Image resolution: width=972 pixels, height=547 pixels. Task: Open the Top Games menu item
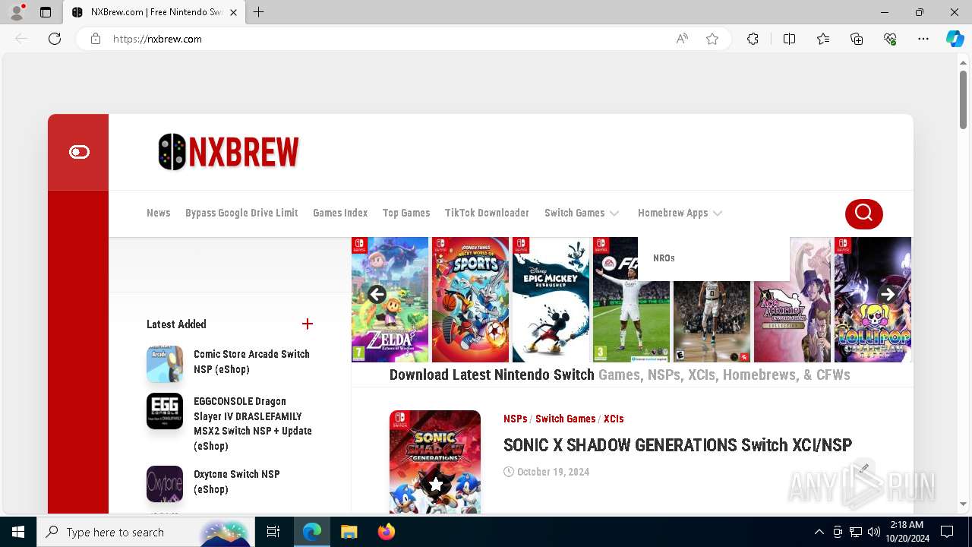406,213
